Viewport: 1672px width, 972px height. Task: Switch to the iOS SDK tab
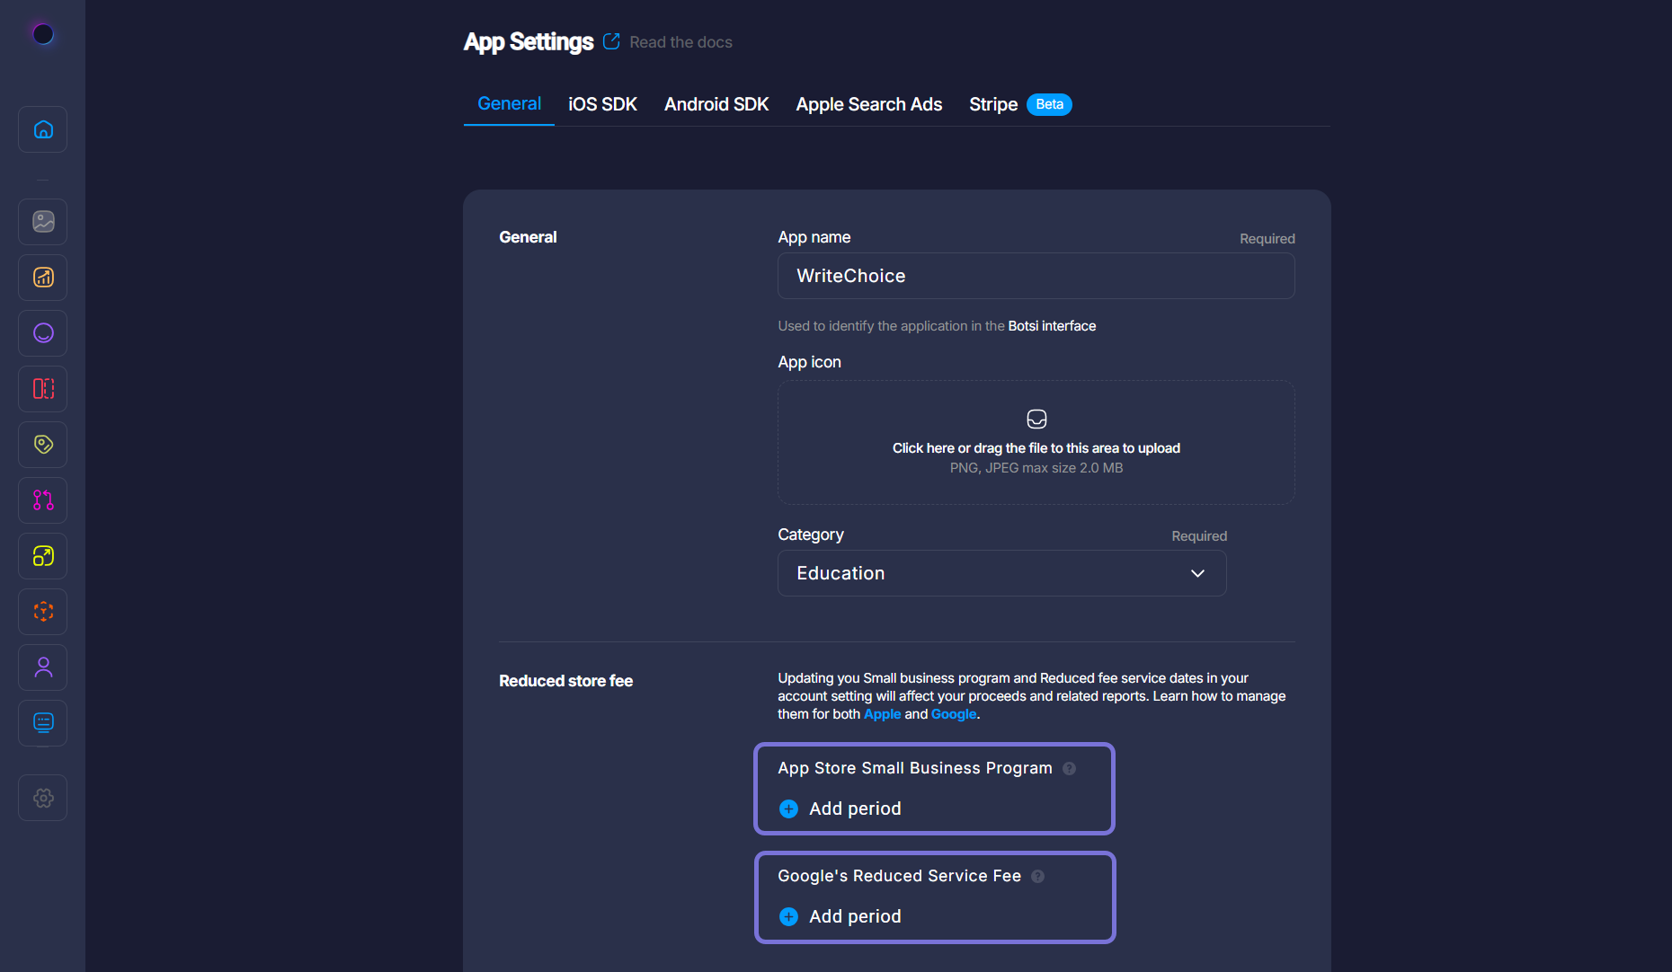tap(602, 104)
